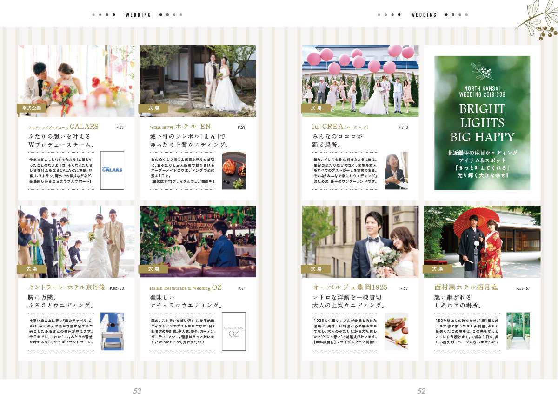
Task: Select the 式場 label on セントラーレ photo
Action: (x=32, y=269)
